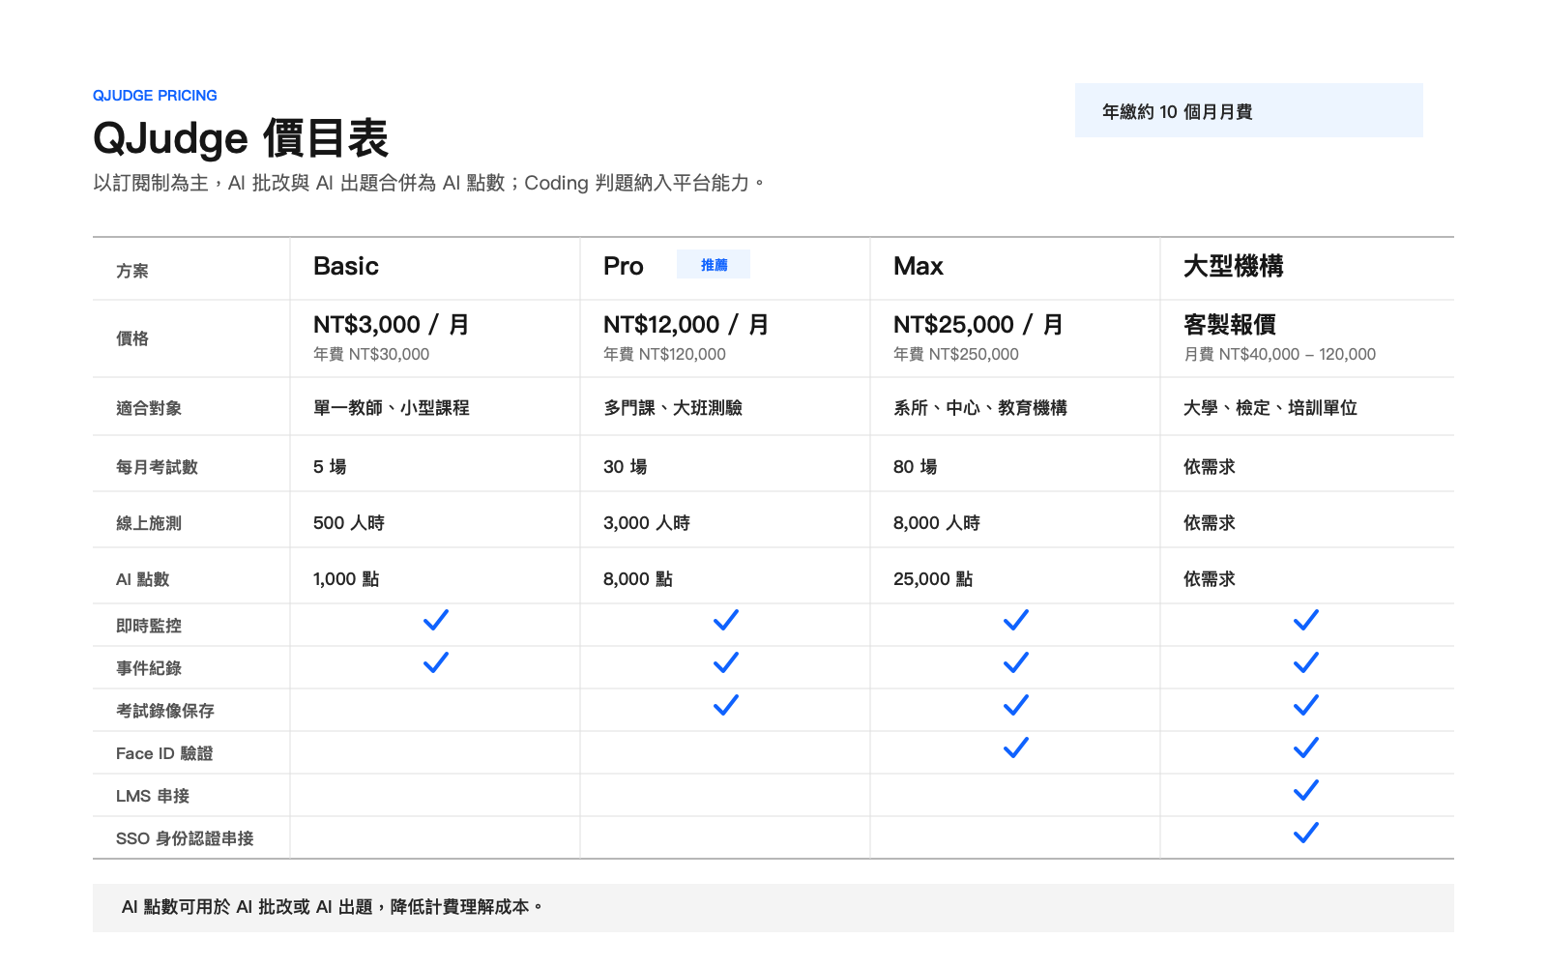Screen dimensions: 1547x967
Task: Click the QJUDGE PRICING label
Action: (x=155, y=96)
